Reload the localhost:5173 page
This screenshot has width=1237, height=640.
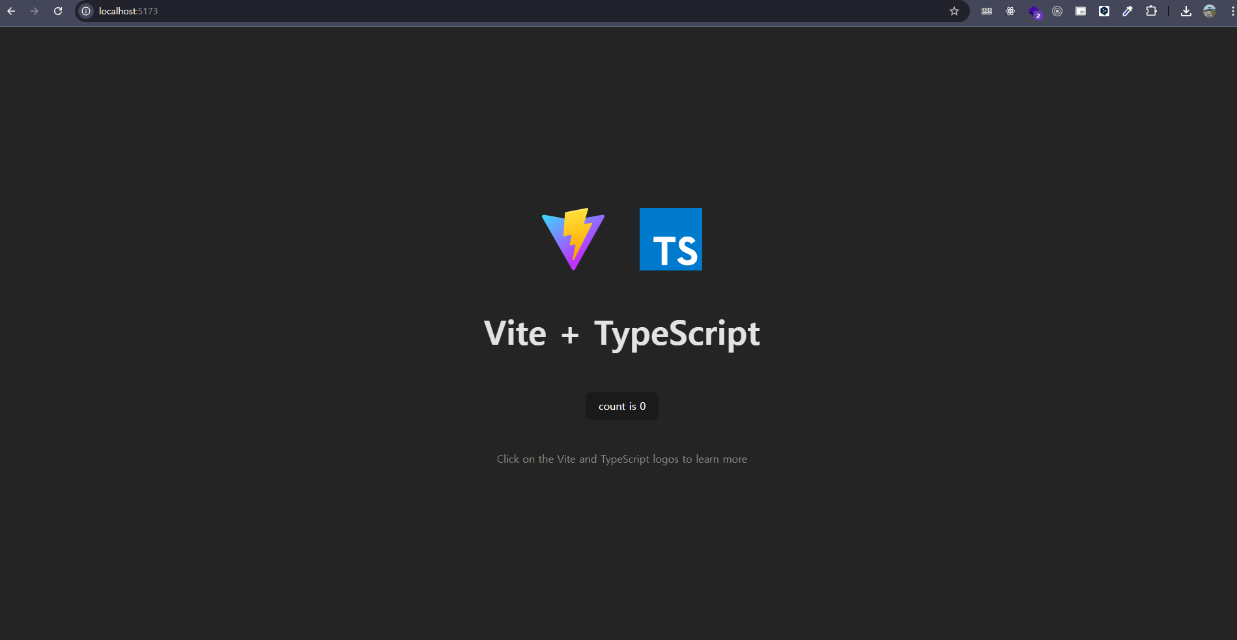tap(57, 10)
